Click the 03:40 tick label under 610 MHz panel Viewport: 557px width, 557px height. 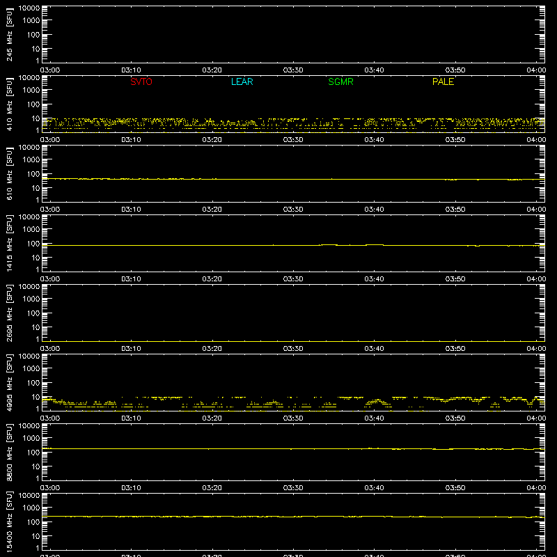pos(374,210)
